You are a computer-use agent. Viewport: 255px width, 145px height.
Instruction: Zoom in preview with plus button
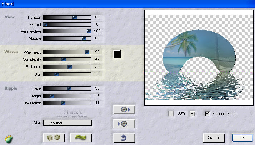coord(192,114)
